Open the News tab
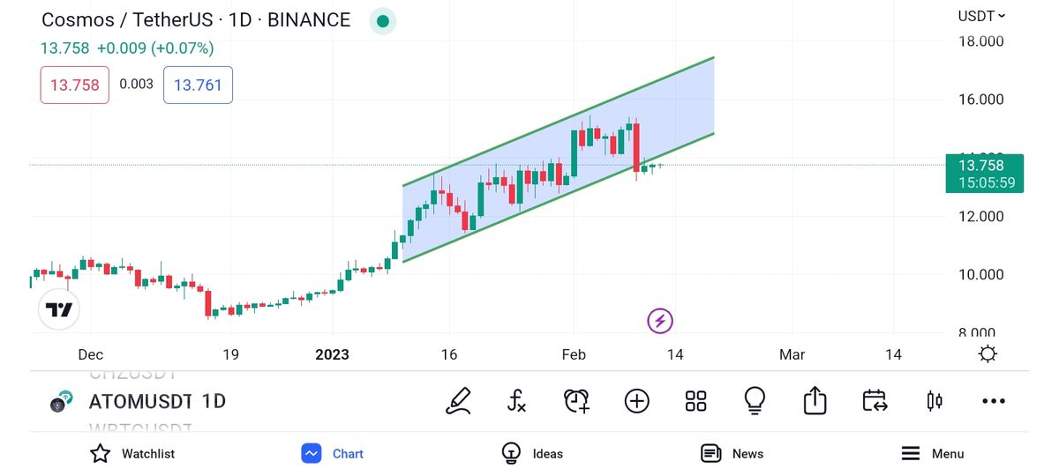The width and height of the screenshot is (1059, 476). (732, 453)
